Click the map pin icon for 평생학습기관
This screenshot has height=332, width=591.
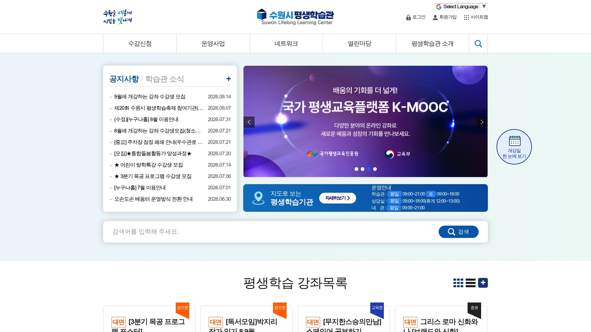click(x=258, y=198)
